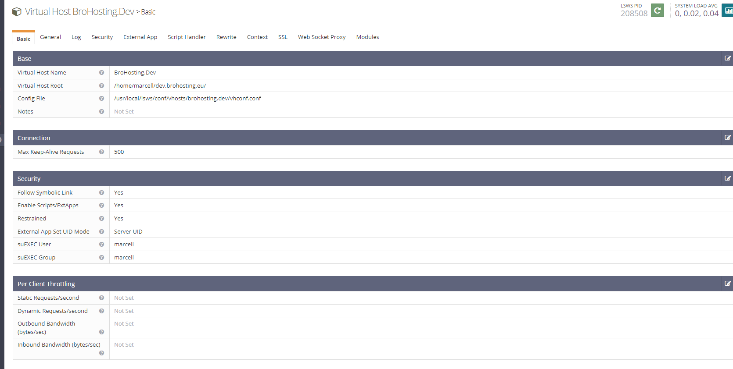
Task: Edit the Security section
Action: (x=727, y=178)
